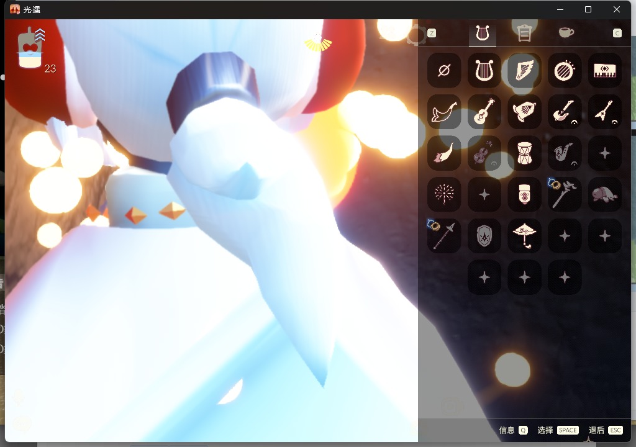Choose the highlighted winged lyre instrument
The image size is (636, 447).
(x=524, y=71)
